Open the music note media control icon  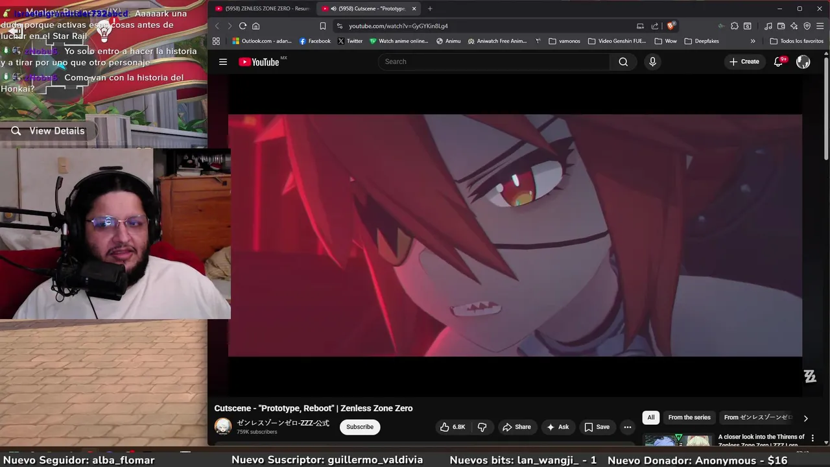tap(768, 26)
